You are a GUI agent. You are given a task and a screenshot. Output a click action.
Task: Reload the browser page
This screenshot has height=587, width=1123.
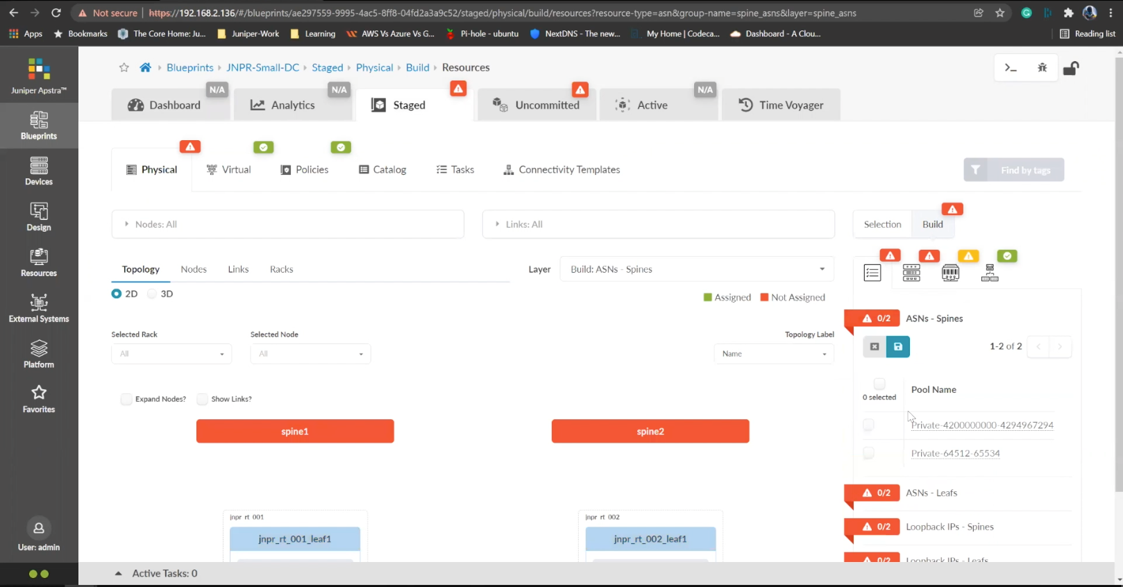(x=56, y=12)
